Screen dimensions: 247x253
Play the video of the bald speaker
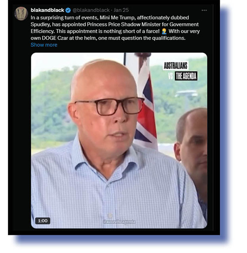(119, 140)
